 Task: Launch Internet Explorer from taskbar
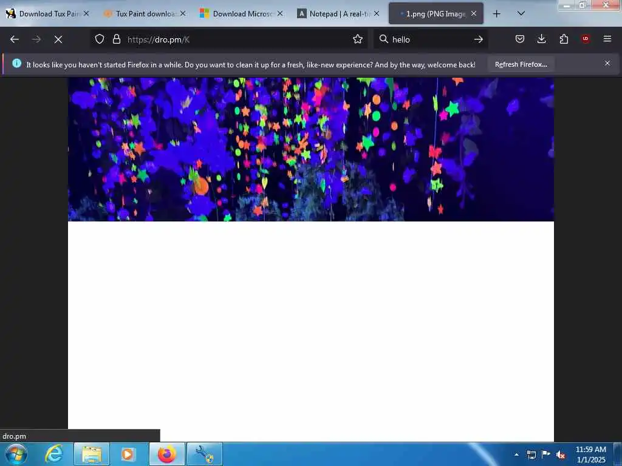click(54, 454)
